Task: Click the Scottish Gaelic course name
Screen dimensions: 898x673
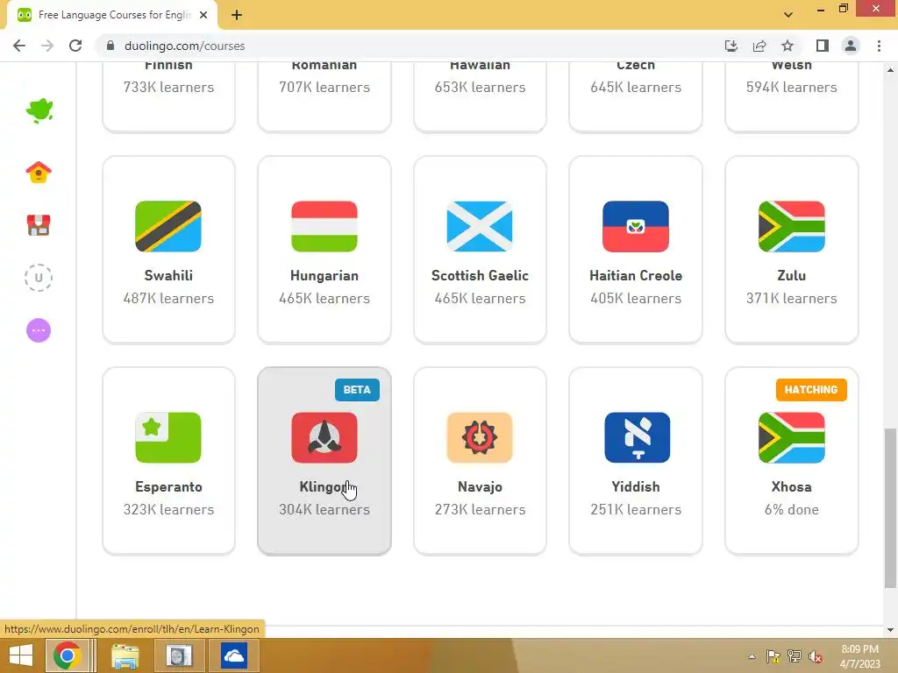Action: tap(480, 275)
